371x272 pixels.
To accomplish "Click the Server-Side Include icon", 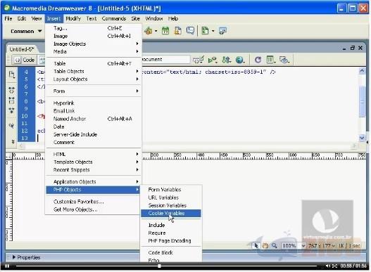I will point(177,31).
